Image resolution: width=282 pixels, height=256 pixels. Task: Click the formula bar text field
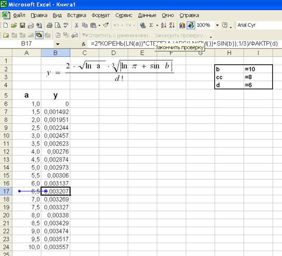[x=184, y=44]
